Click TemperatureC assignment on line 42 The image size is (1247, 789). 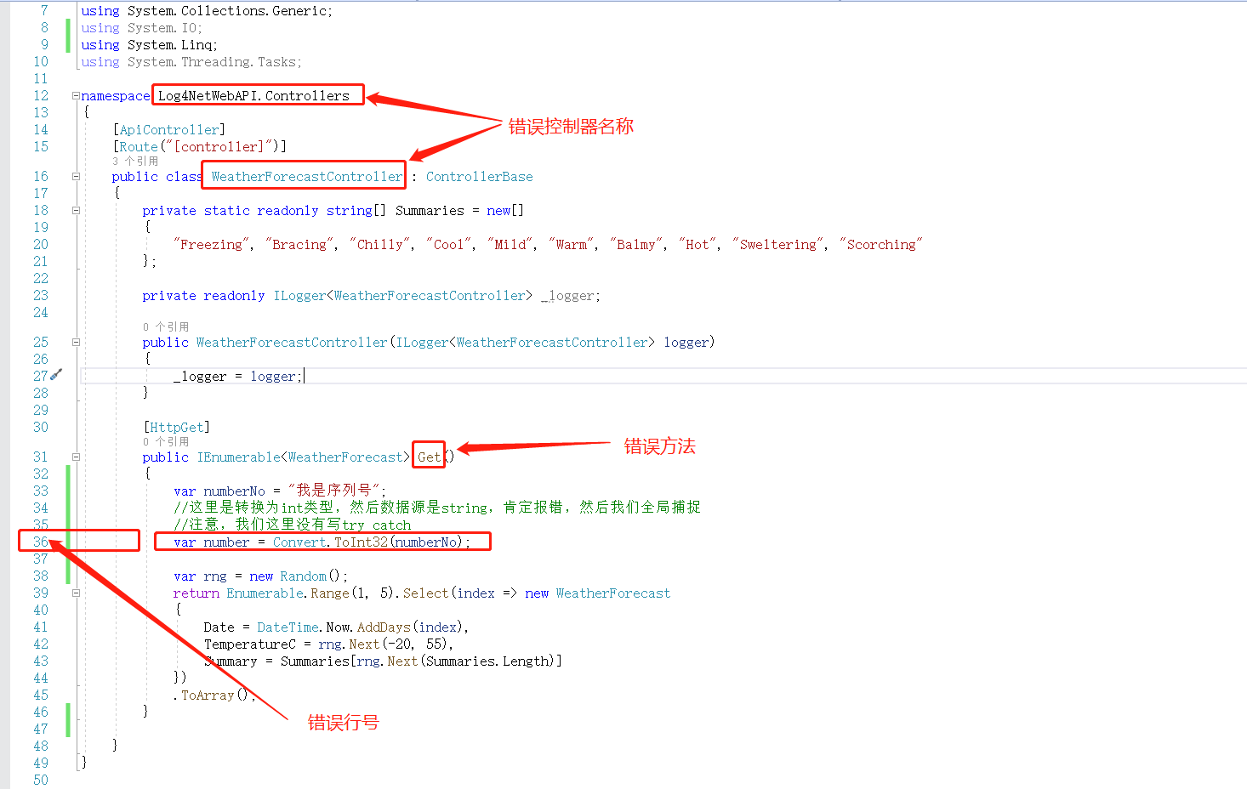pyautogui.click(x=327, y=644)
